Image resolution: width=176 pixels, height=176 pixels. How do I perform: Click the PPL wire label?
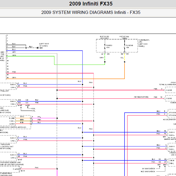pyautogui.click(x=39, y=117)
